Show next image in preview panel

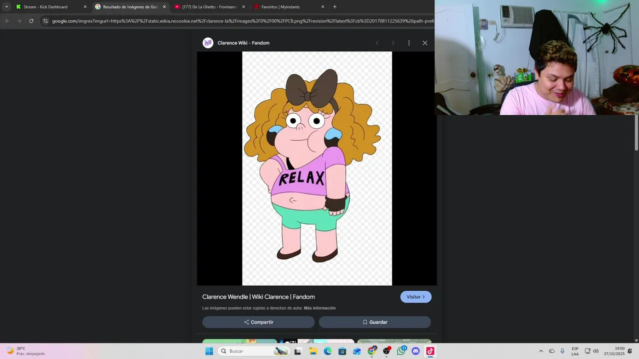[x=393, y=43]
